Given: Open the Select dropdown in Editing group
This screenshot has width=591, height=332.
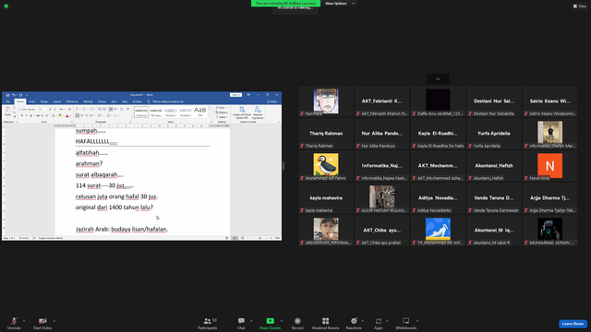Looking at the screenshot, I should coord(222,117).
